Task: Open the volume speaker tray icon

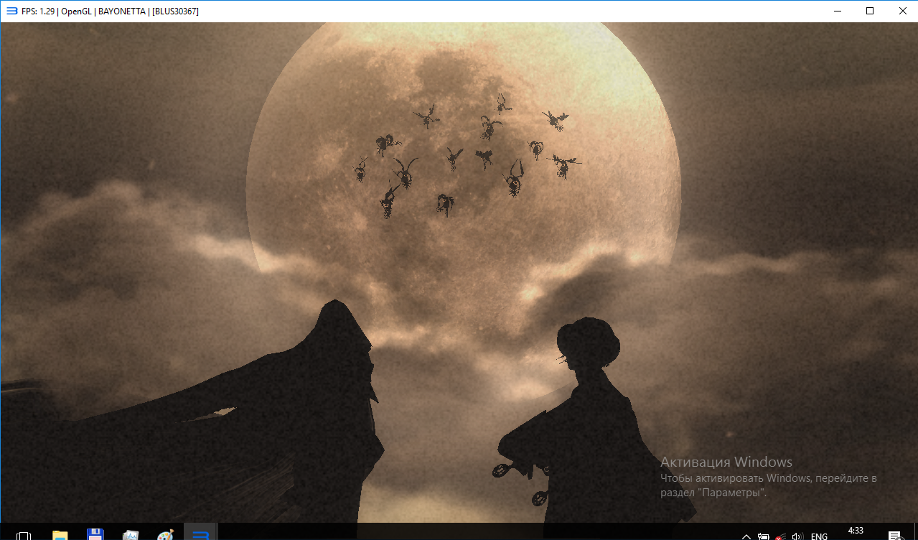Action: 796,536
